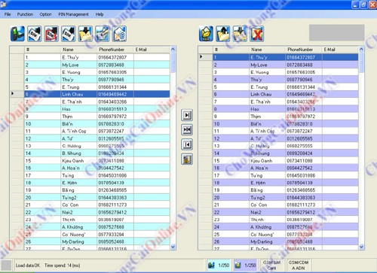Click left list scrollbar down arrow
The width and height of the screenshot is (377, 273).
point(173,247)
